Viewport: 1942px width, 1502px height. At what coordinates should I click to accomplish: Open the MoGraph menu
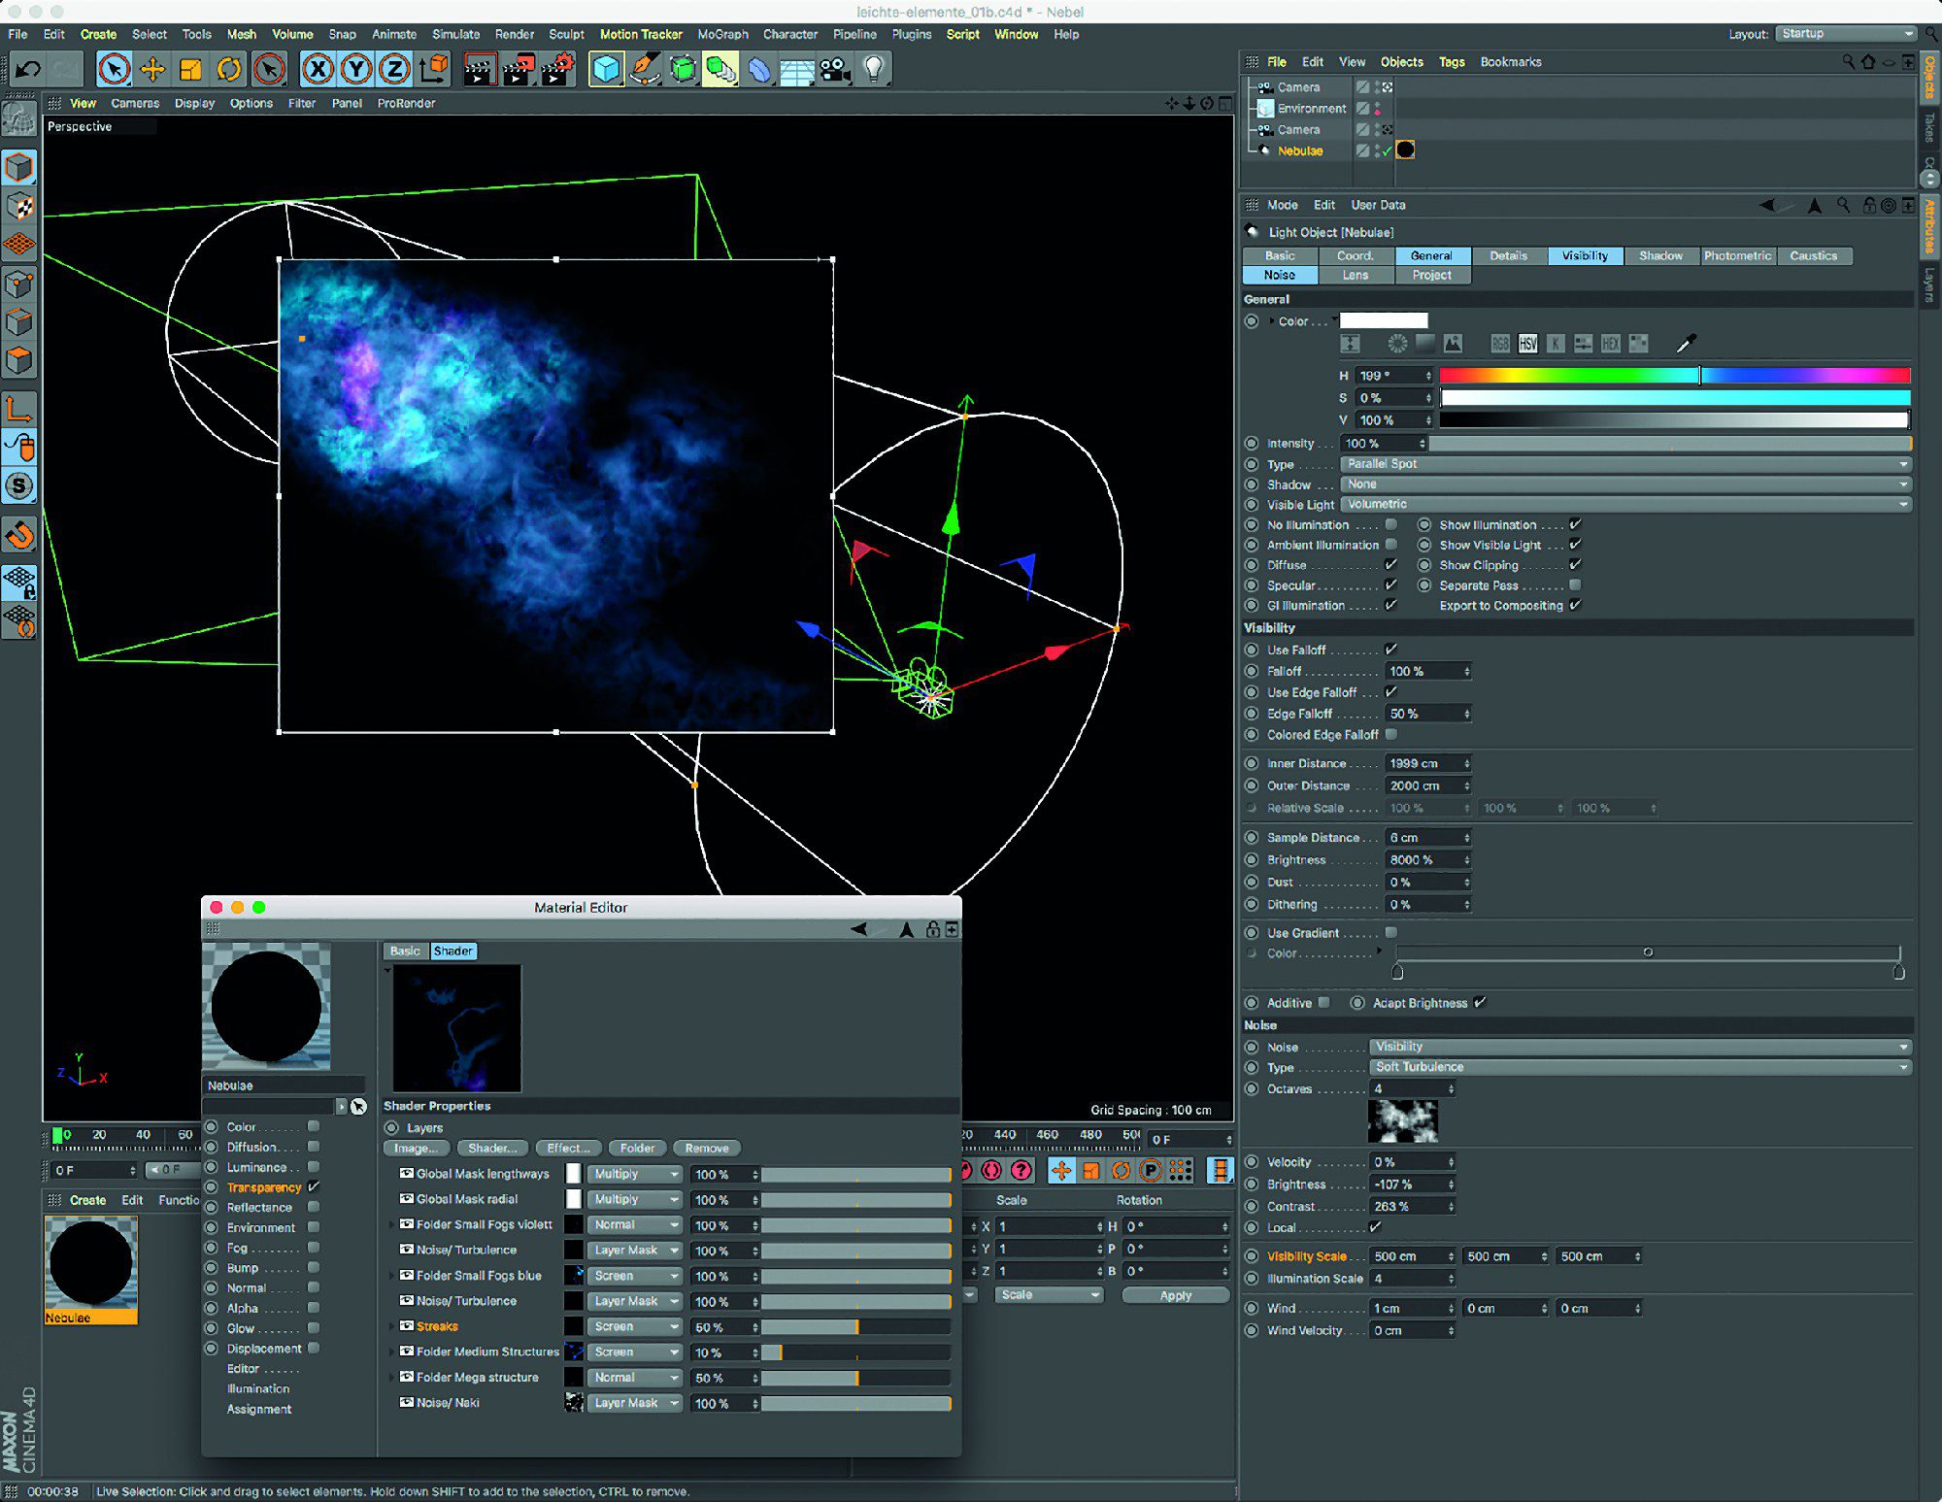pyautogui.click(x=722, y=34)
